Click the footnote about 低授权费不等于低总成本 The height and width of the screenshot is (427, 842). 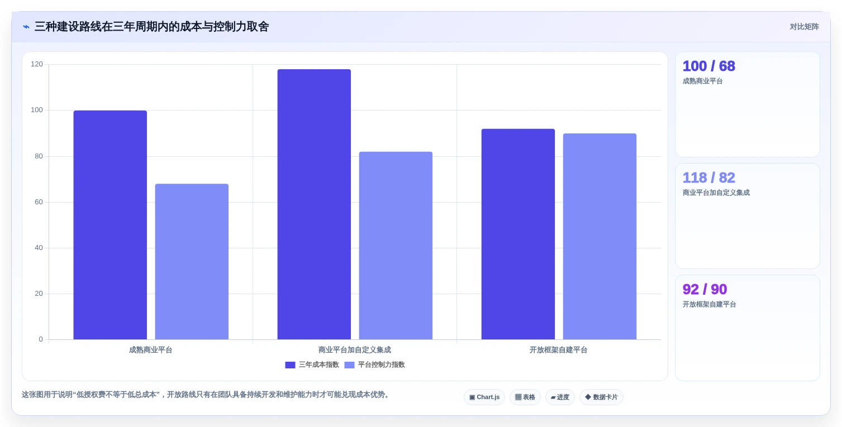pyautogui.click(x=206, y=395)
